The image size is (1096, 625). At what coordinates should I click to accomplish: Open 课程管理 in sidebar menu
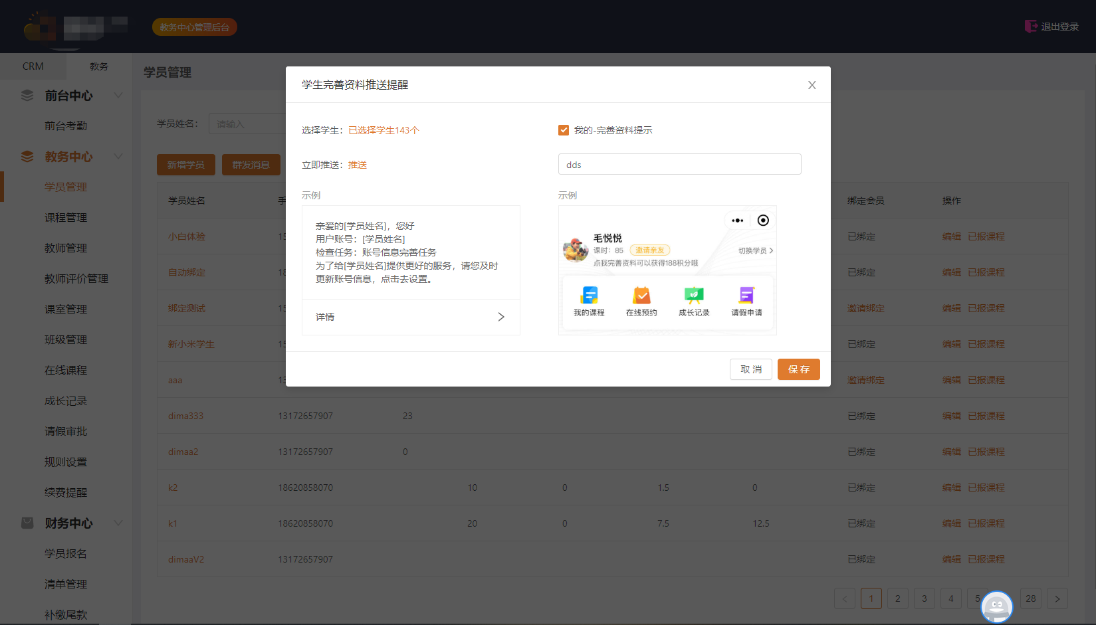point(66,218)
